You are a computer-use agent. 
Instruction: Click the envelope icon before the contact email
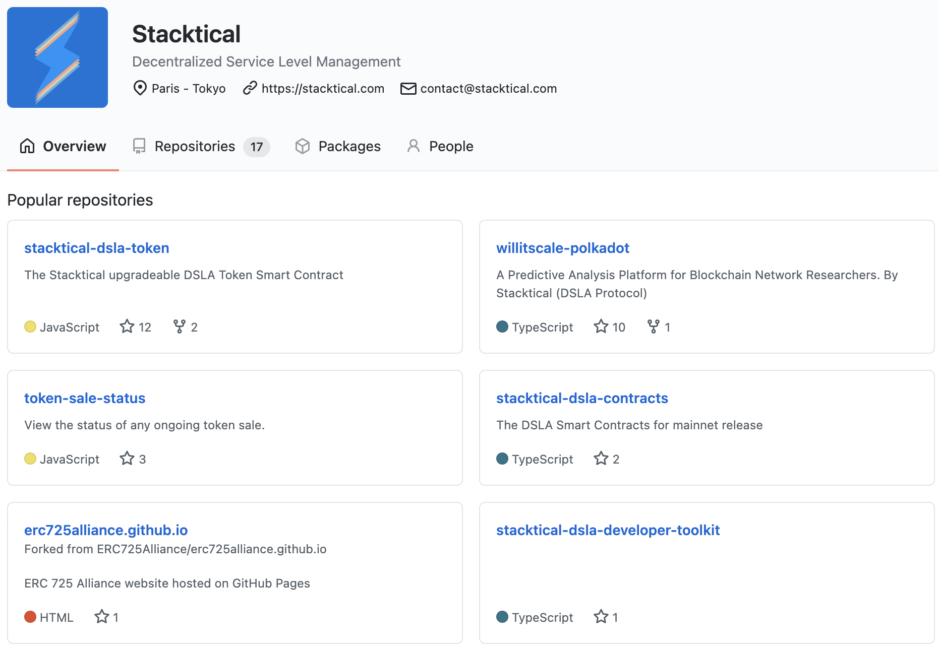(408, 89)
